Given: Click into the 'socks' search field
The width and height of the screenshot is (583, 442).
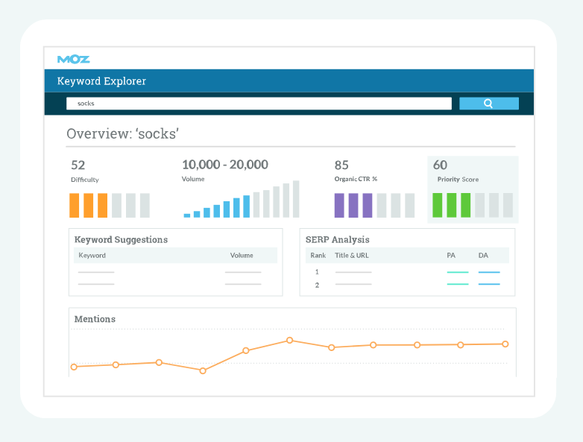Looking at the screenshot, I should [x=259, y=104].
